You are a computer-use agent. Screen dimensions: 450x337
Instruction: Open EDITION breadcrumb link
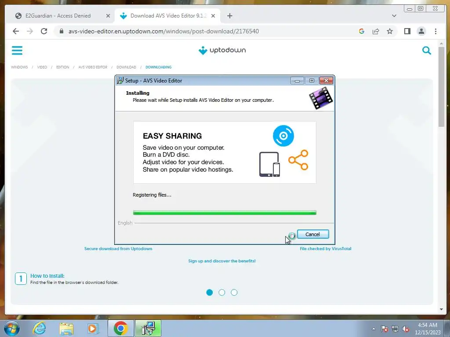click(62, 67)
